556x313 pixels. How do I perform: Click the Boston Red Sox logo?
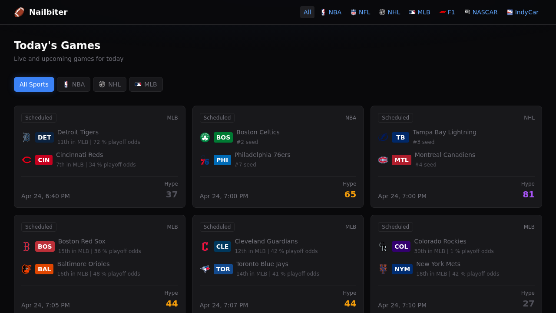(x=26, y=246)
